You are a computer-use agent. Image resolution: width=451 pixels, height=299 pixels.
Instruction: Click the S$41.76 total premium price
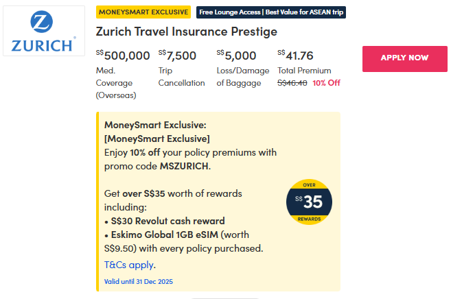pos(295,56)
